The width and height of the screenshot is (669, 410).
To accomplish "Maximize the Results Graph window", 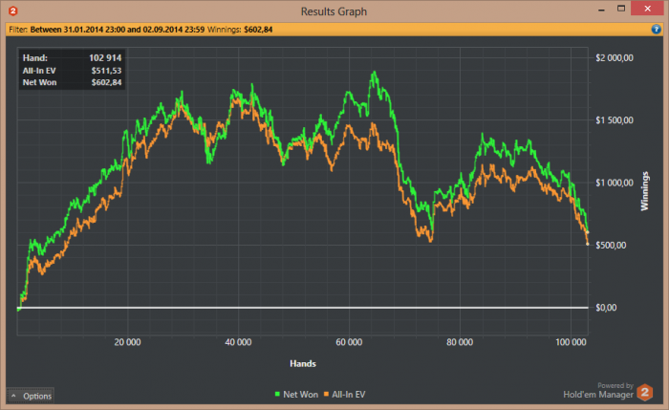I will click(x=621, y=9).
